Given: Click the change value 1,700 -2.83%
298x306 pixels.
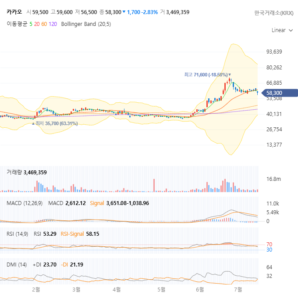Looking at the screenshot, I should (142, 12).
